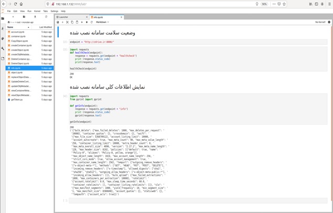The height and width of the screenshot is (213, 333).
Task: Select container.ipynb in file list
Action: (x=29, y=37)
